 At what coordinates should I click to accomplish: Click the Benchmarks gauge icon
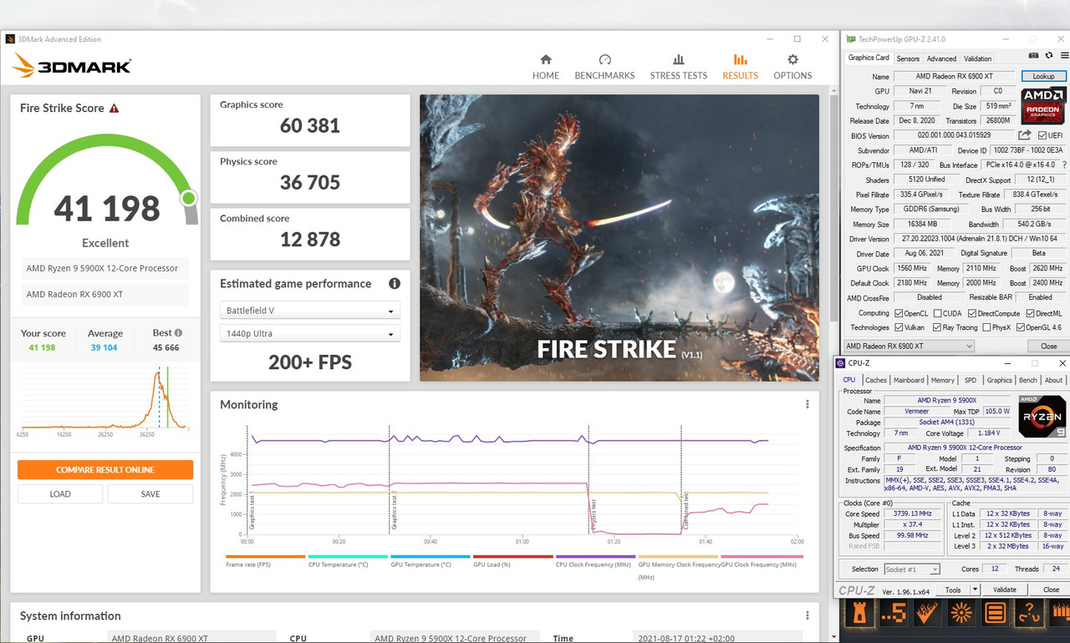click(x=605, y=60)
